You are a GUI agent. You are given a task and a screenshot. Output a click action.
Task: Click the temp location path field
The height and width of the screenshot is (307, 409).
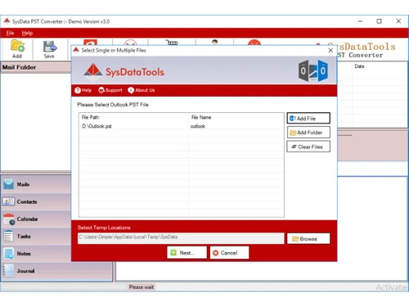click(181, 238)
